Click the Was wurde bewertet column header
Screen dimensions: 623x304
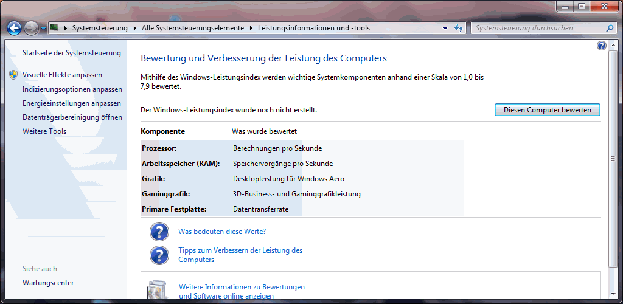(x=264, y=131)
